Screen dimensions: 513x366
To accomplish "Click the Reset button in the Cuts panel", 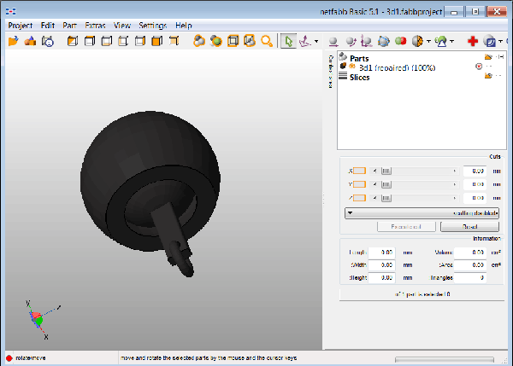I will (469, 227).
